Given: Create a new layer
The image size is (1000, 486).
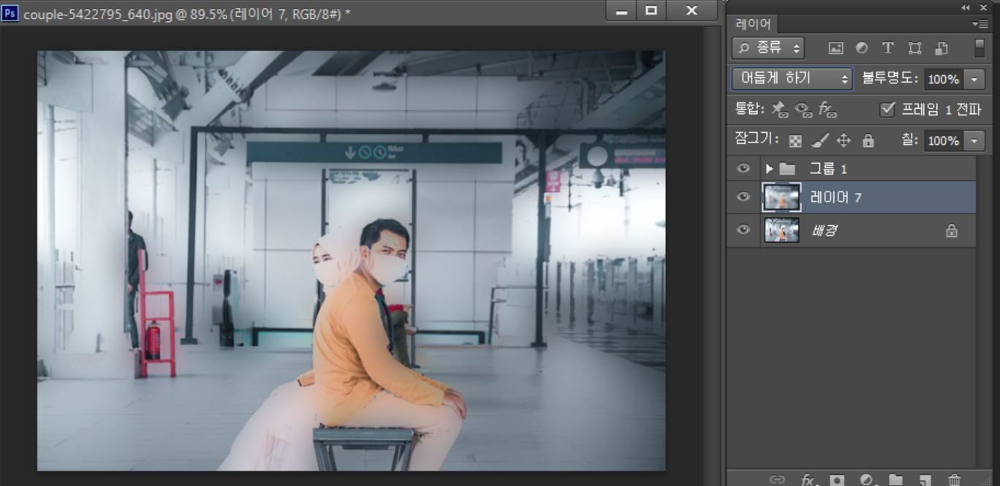Looking at the screenshot, I should 925,479.
